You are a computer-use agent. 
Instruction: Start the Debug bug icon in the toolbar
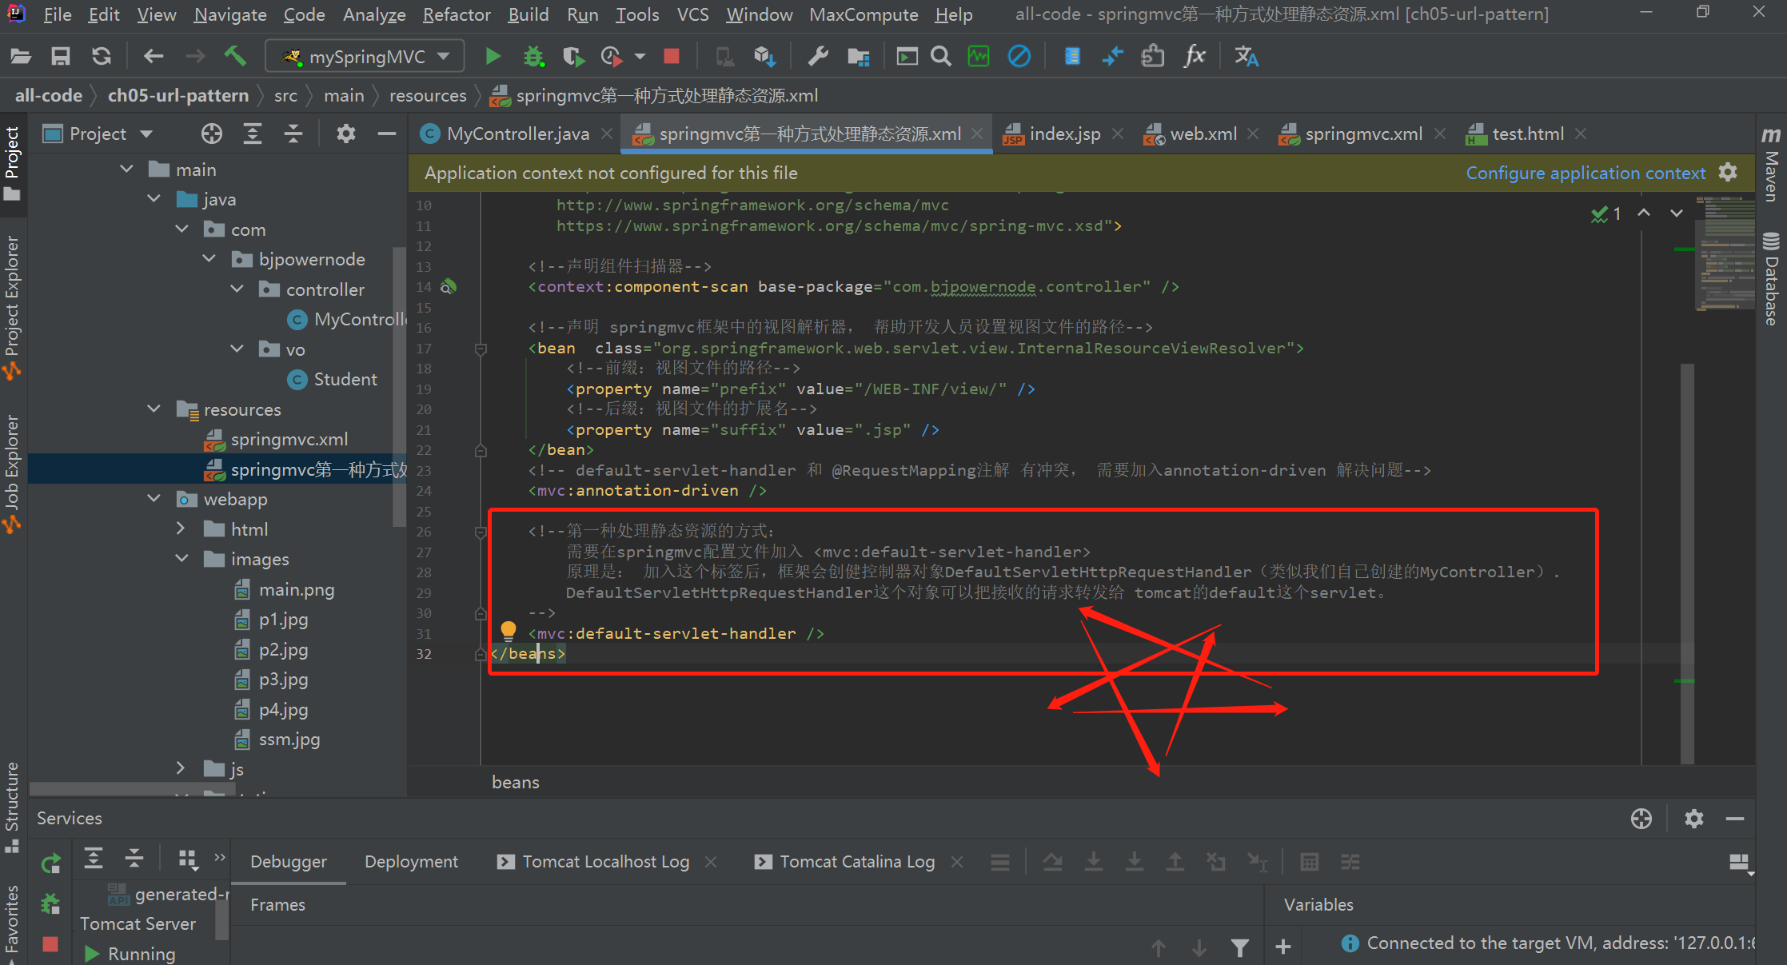click(x=533, y=56)
